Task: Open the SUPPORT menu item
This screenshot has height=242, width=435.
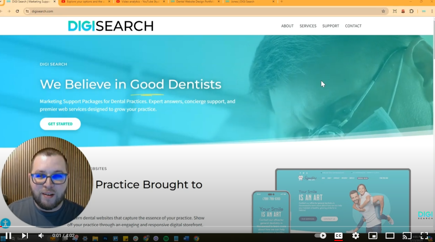Action: (x=331, y=26)
